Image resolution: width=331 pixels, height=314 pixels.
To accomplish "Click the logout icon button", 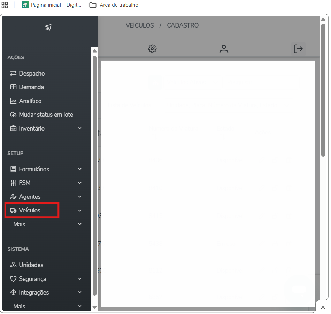I will 298,49.
